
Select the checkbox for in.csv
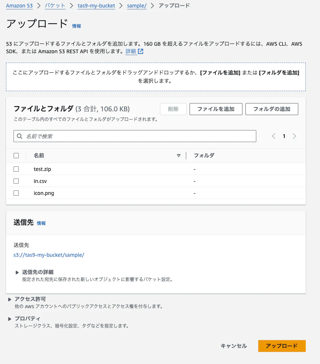[x=16, y=181]
